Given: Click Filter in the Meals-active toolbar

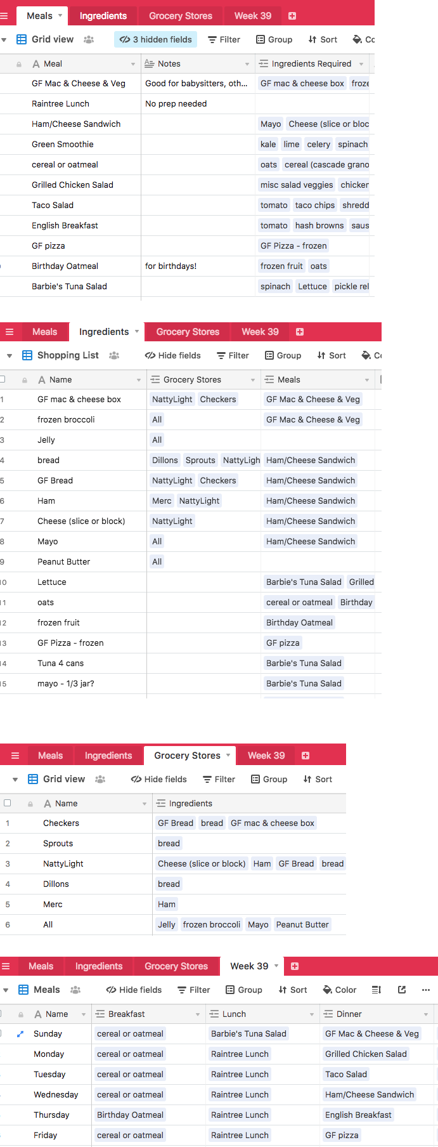Looking at the screenshot, I should 224,39.
